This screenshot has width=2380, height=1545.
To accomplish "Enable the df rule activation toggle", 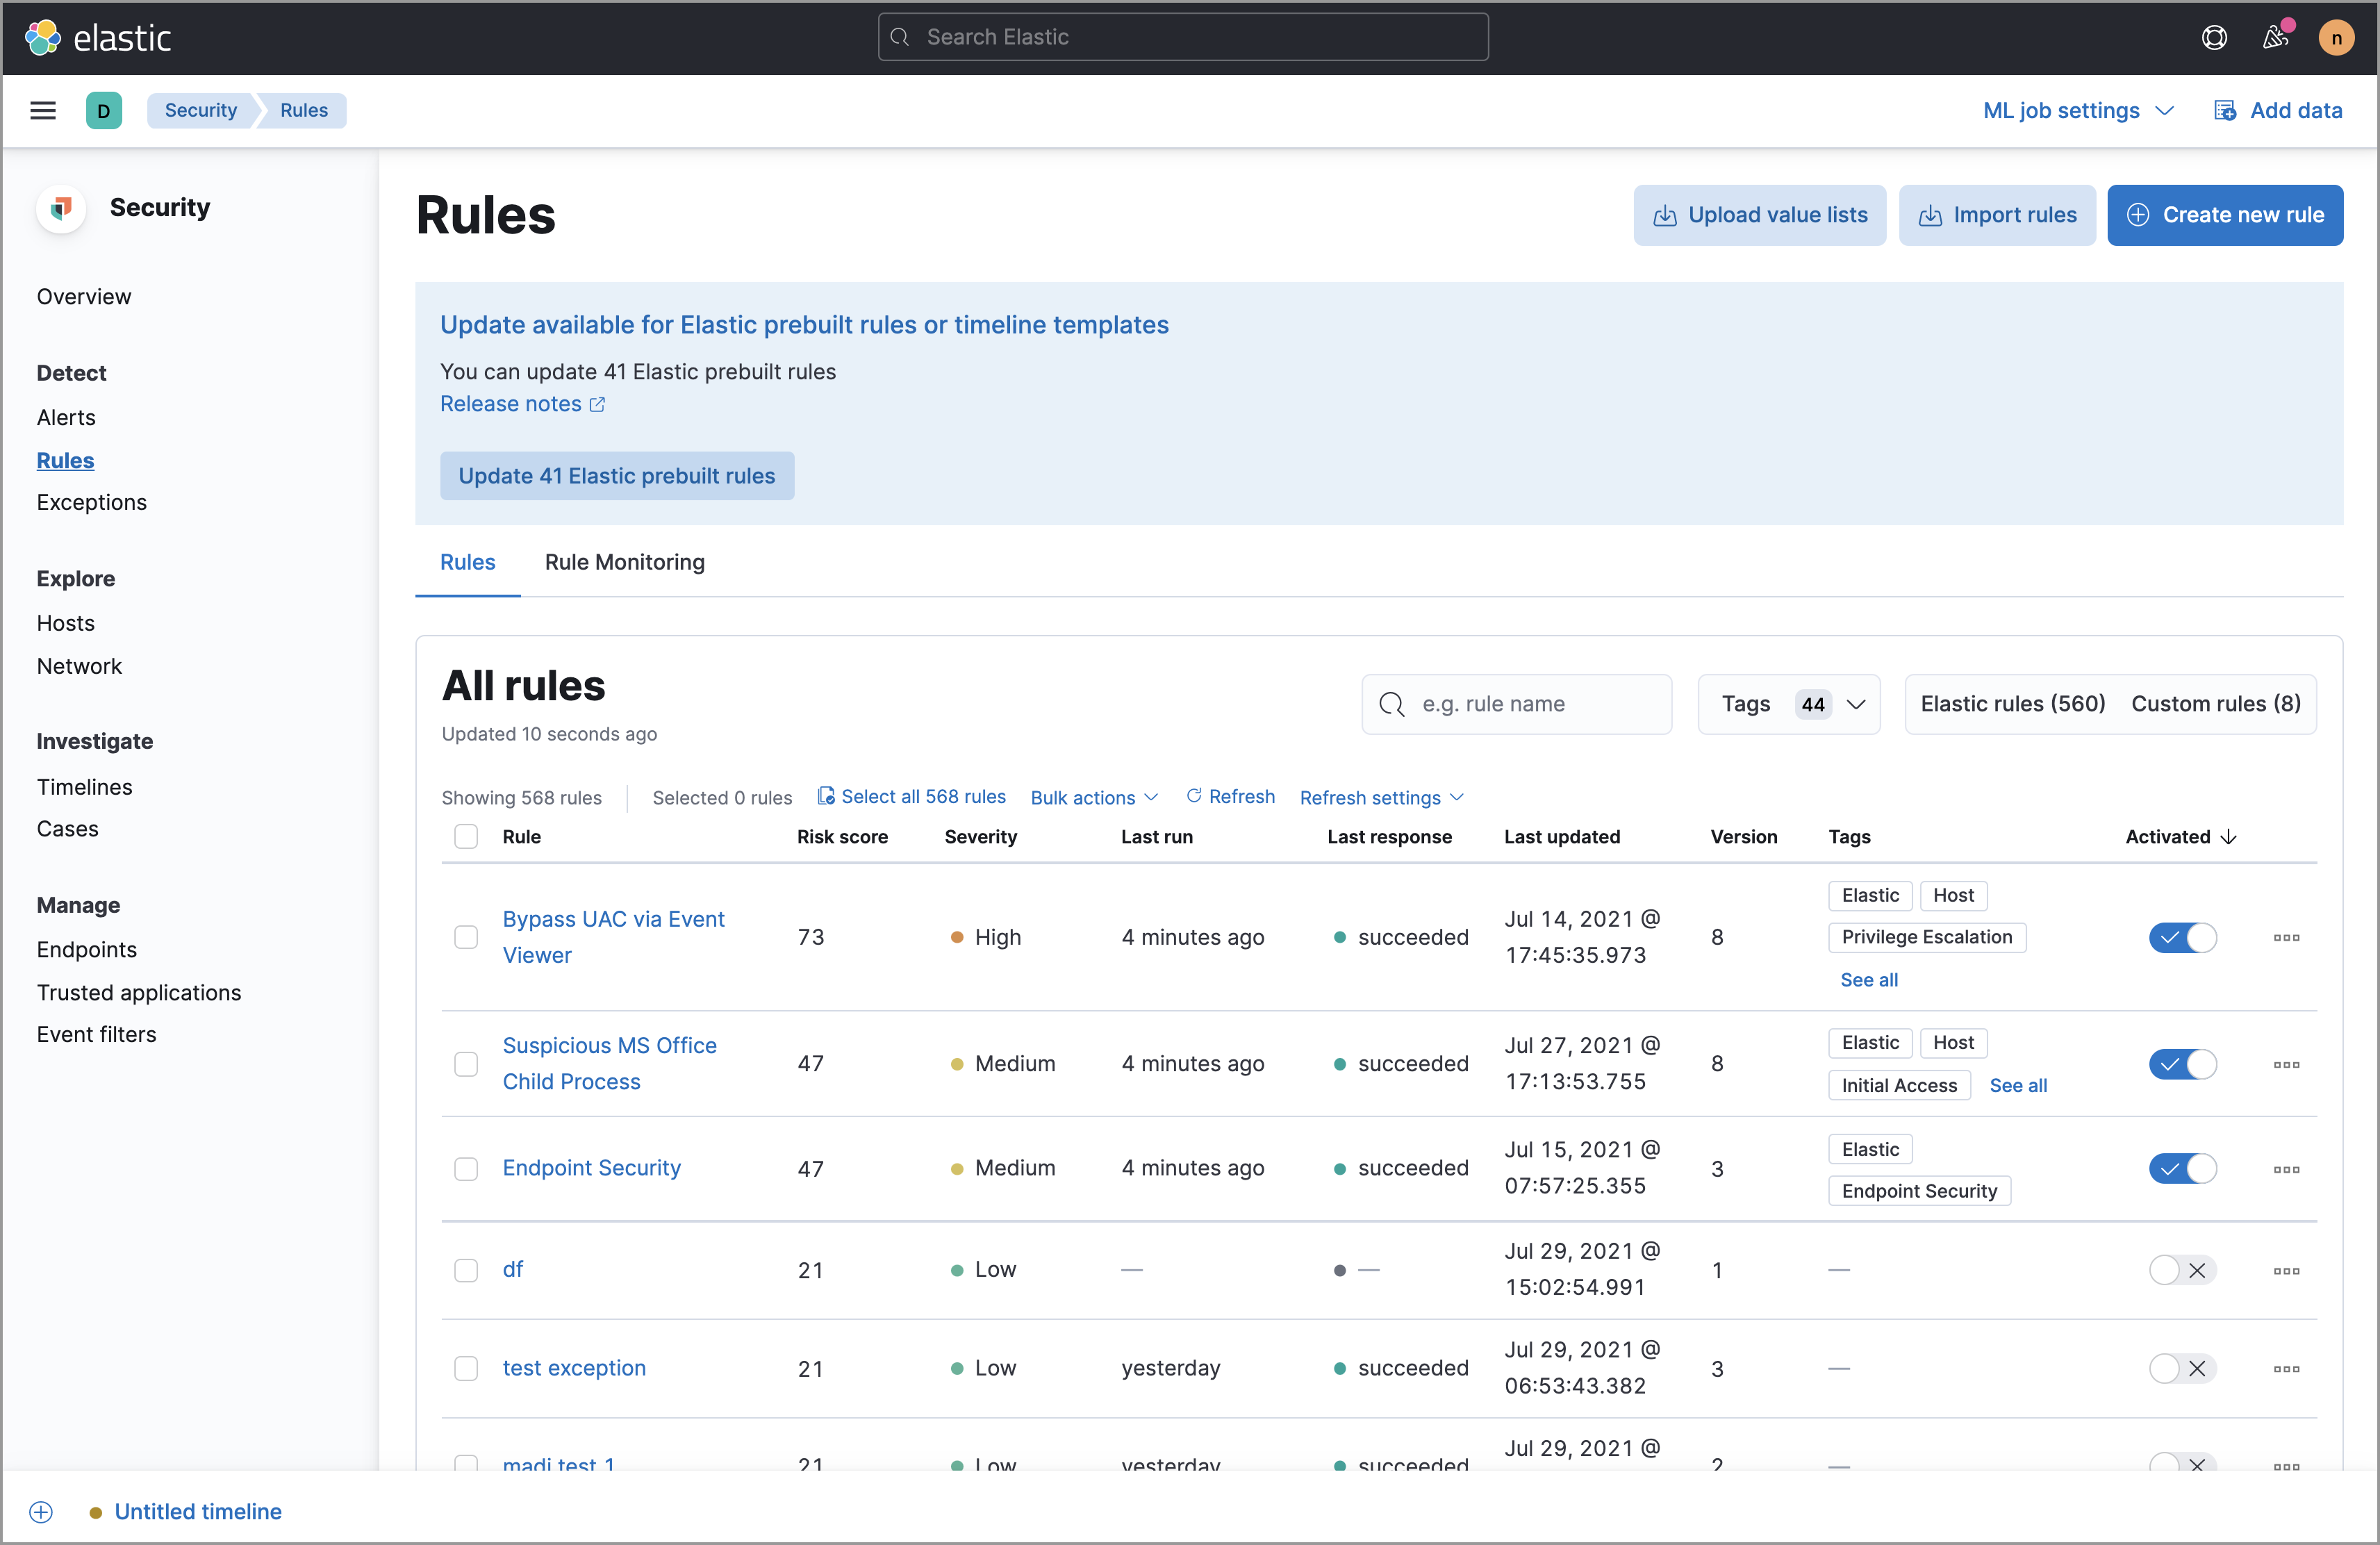I will click(x=2183, y=1270).
